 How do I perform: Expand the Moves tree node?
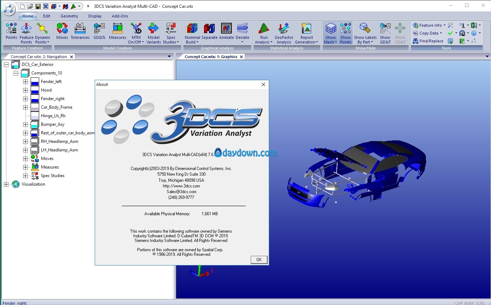click(x=25, y=159)
